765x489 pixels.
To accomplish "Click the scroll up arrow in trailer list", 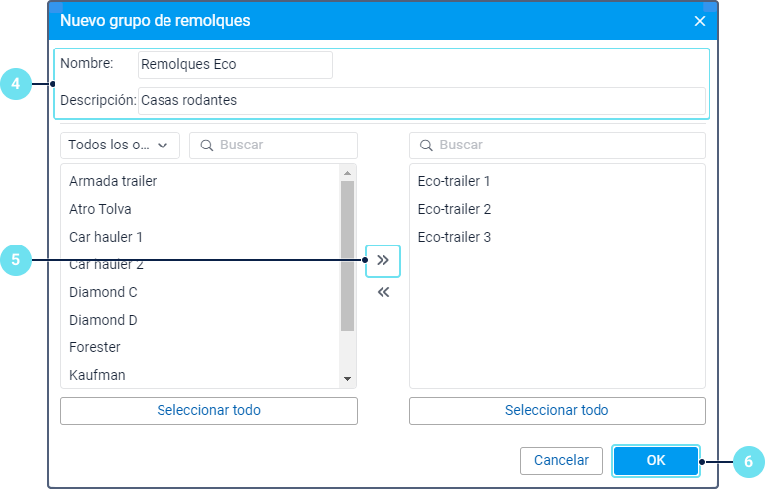I will (x=348, y=173).
